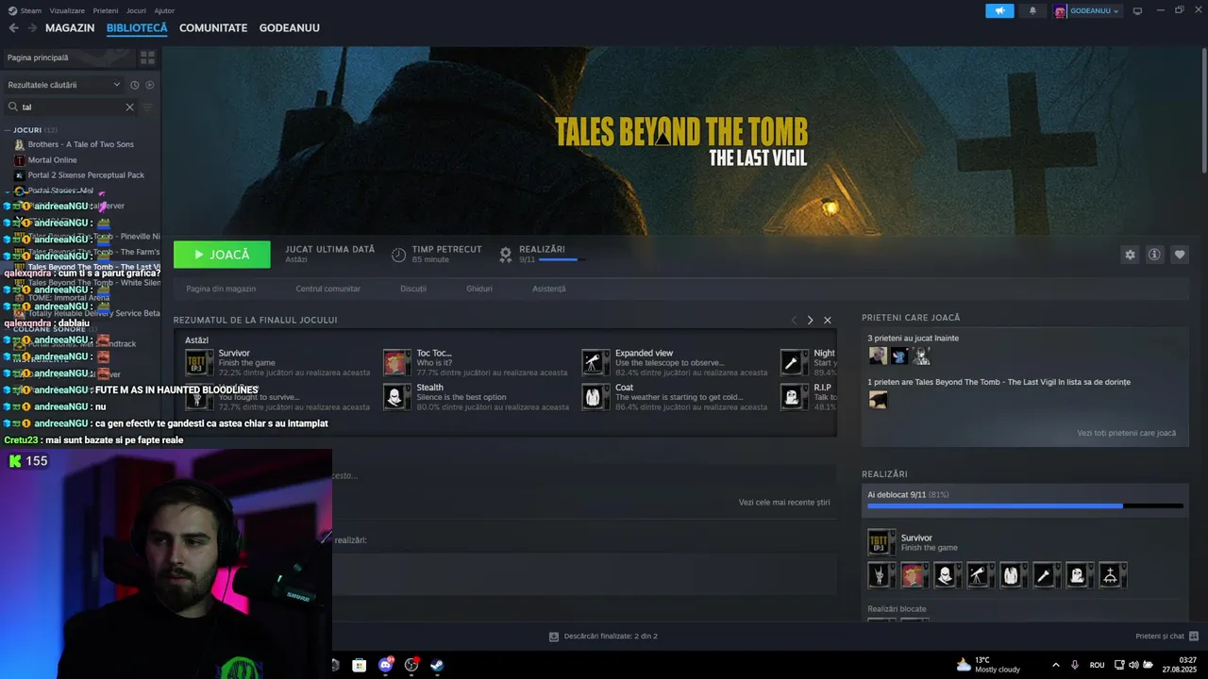Screen dimensions: 1208x679
Task: Open Pagina din magazin link
Action: (x=221, y=289)
